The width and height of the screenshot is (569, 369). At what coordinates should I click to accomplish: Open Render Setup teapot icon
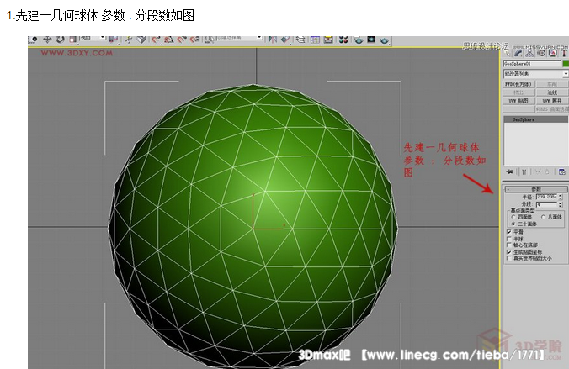point(359,40)
